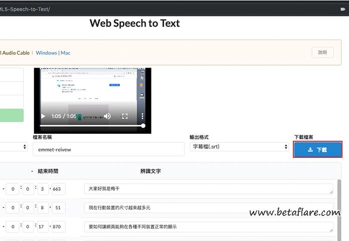Enter fullscreen mode on the video
This screenshot has height=241, width=349.
(x=125, y=116)
